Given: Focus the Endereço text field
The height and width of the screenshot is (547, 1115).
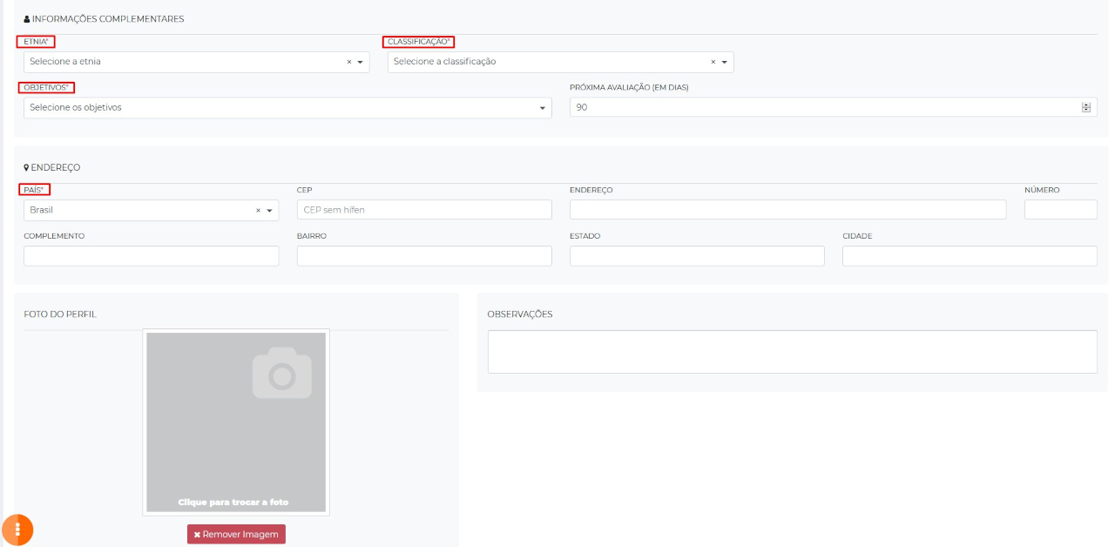Looking at the screenshot, I should tap(787, 210).
